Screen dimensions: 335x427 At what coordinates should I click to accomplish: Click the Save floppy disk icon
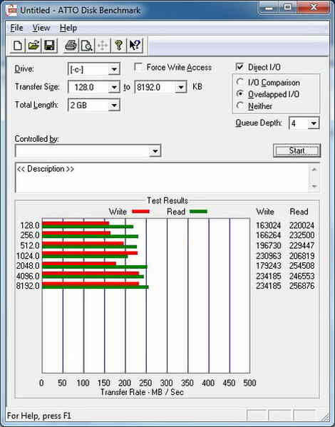click(x=49, y=45)
